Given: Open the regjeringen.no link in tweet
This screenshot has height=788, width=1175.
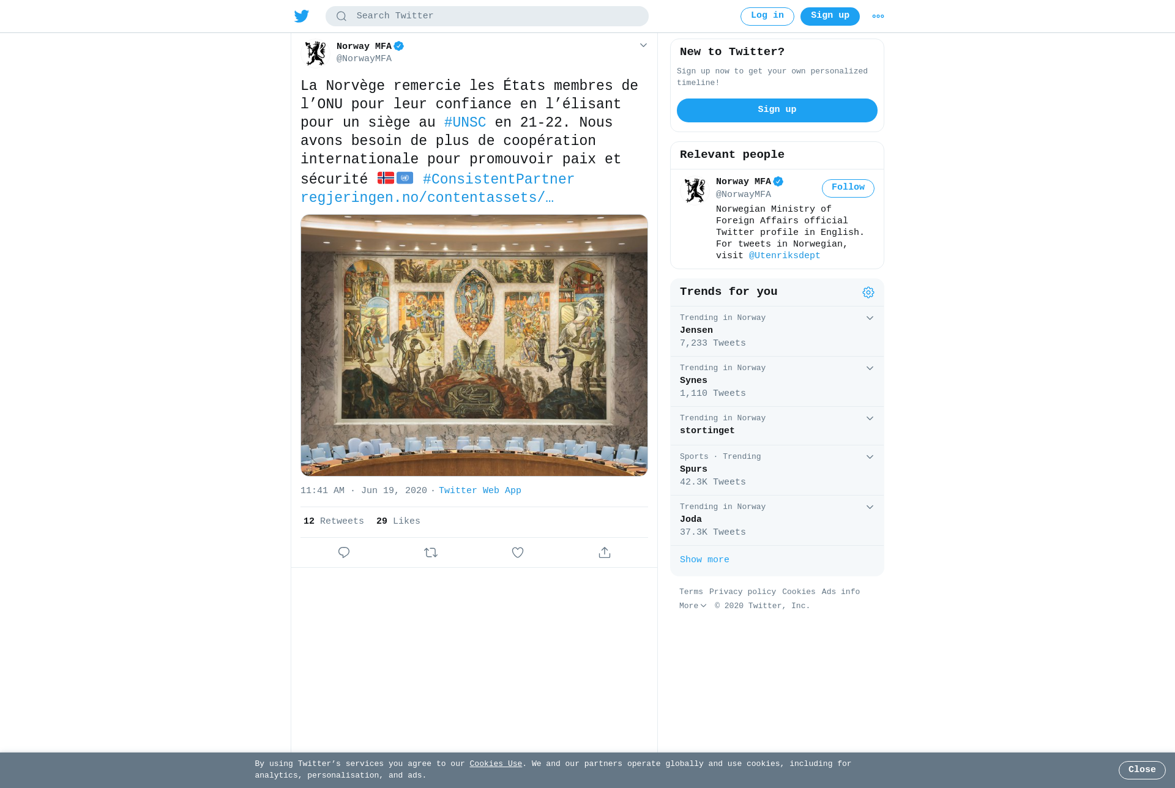Looking at the screenshot, I should point(427,198).
